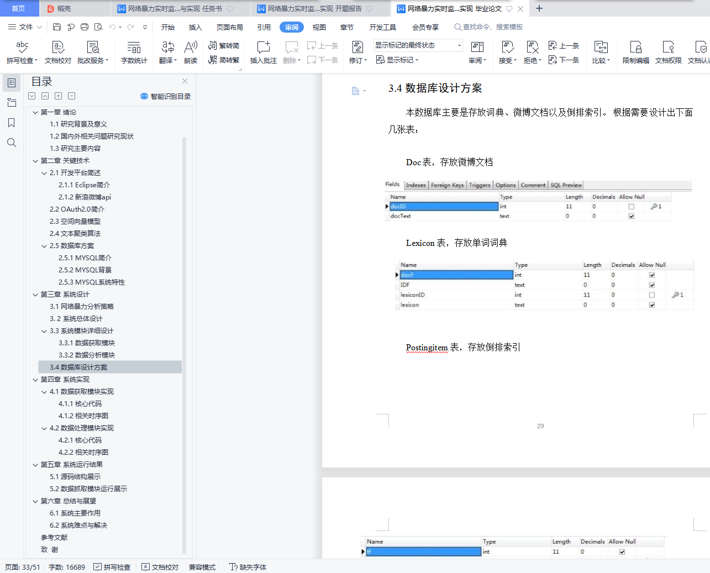Convert simplified to traditional Chinese
The image size is (710, 573).
click(224, 60)
